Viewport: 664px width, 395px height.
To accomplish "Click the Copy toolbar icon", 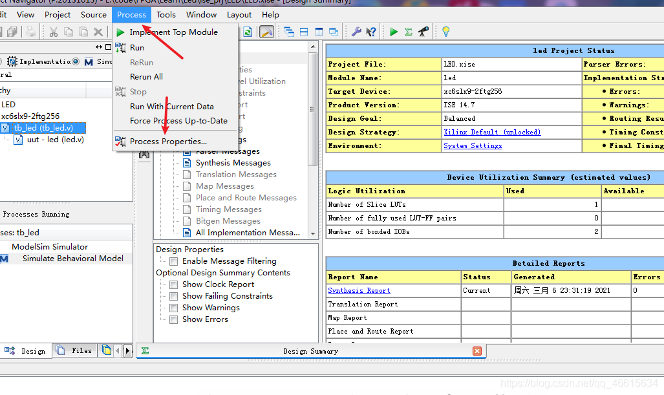I will [x=68, y=32].
